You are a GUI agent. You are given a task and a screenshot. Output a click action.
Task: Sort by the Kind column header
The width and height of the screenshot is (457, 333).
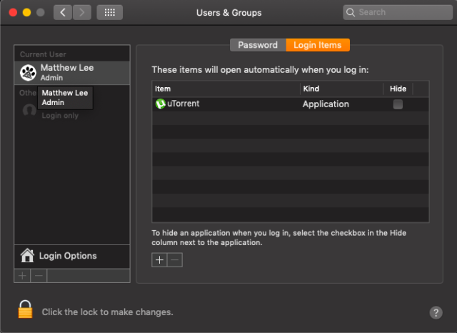(341, 89)
